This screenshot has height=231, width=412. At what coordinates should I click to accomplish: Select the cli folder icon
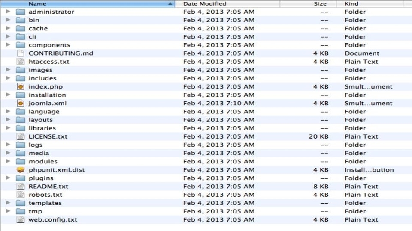(21, 37)
